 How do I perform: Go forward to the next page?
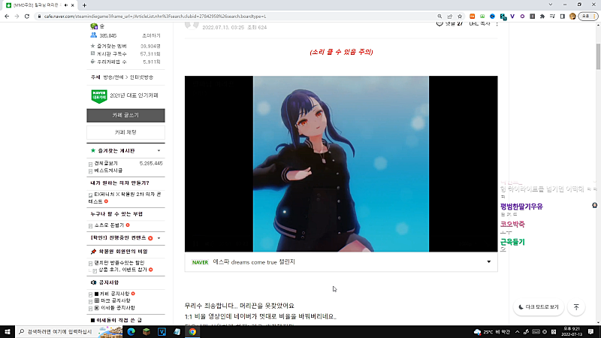(x=17, y=17)
